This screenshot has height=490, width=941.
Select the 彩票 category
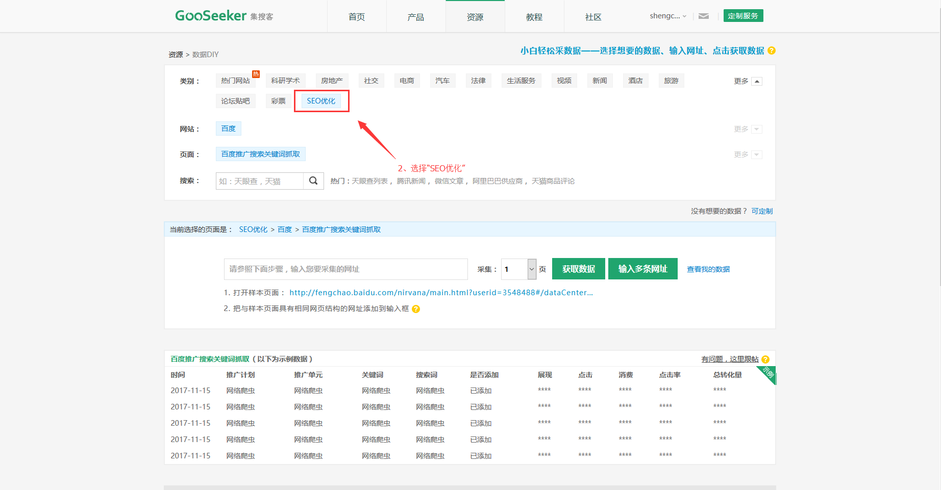point(279,101)
